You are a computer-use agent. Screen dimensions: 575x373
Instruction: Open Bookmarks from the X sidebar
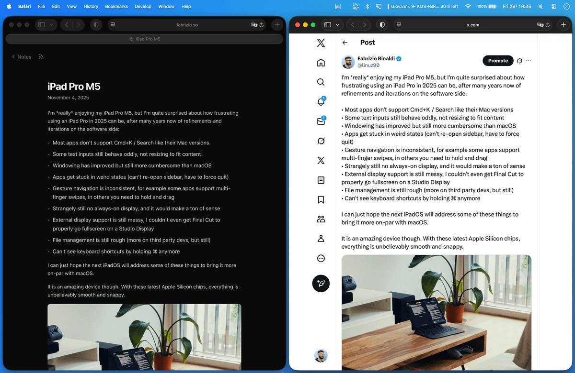[x=321, y=199]
